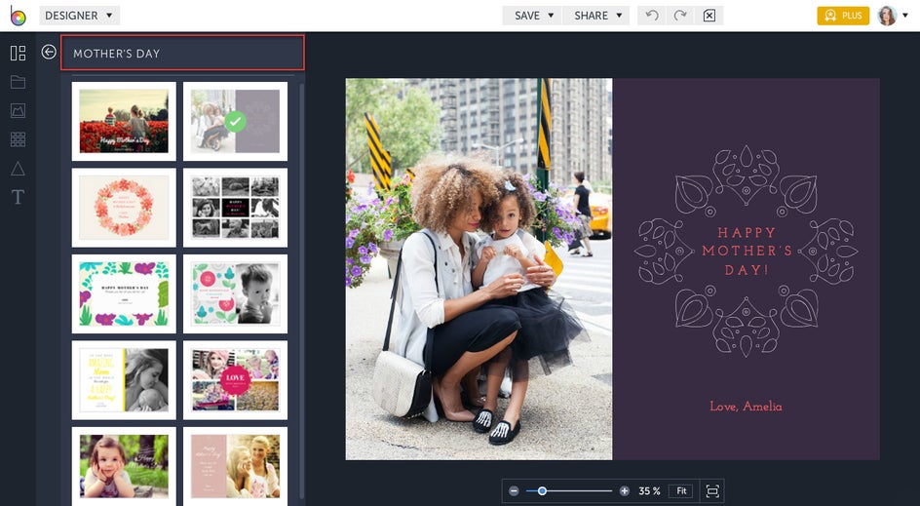
Task: Select the little girl in grass template
Action: 124,466
